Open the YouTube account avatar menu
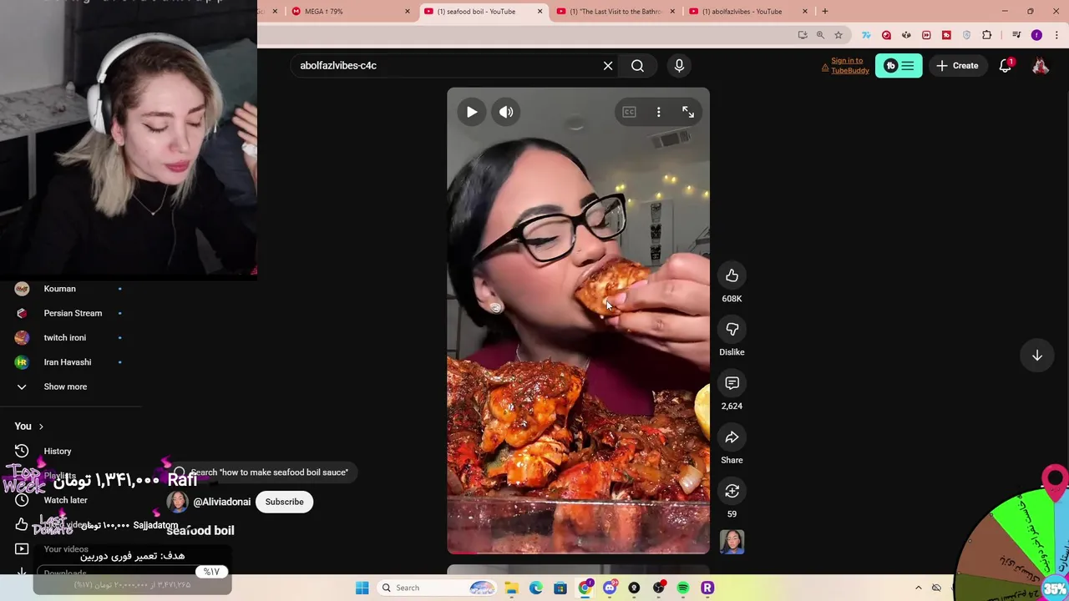This screenshot has width=1069, height=601. click(x=1041, y=66)
